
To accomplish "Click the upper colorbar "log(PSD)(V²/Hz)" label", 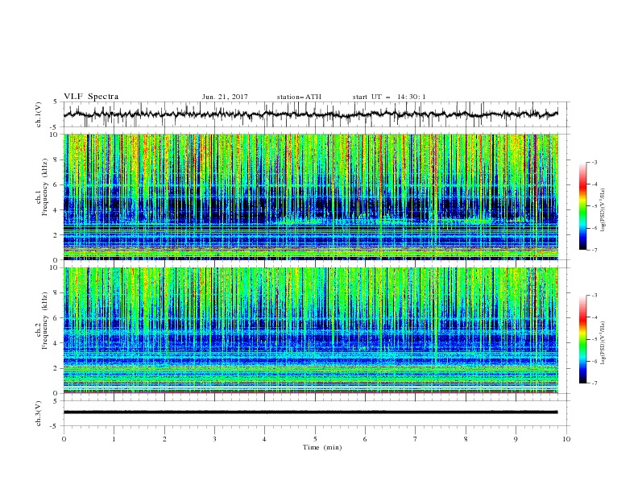I will point(603,210).
